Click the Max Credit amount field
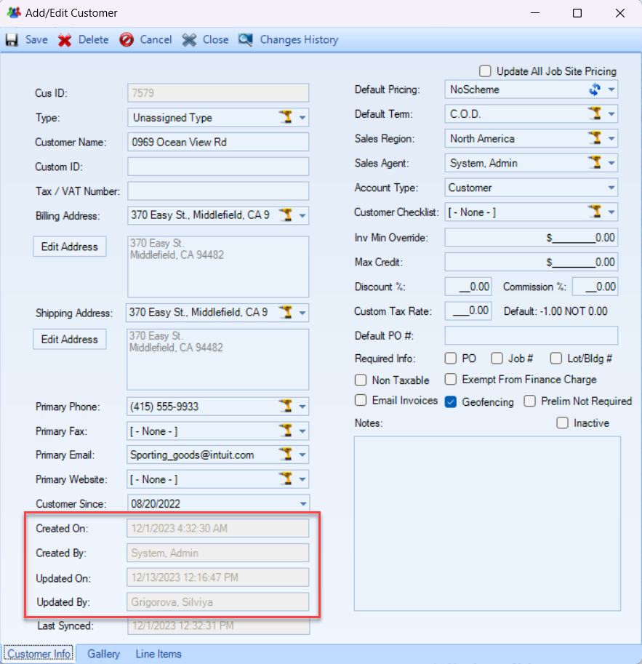Viewport: 642px width, 664px height. point(531,262)
